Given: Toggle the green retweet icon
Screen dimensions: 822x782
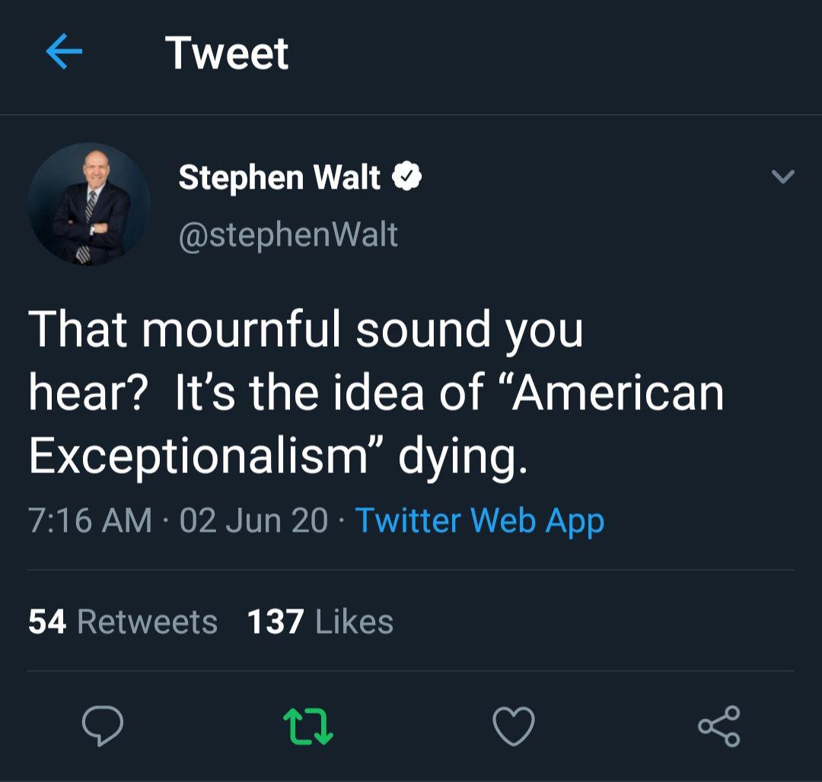Looking at the screenshot, I should tap(307, 725).
